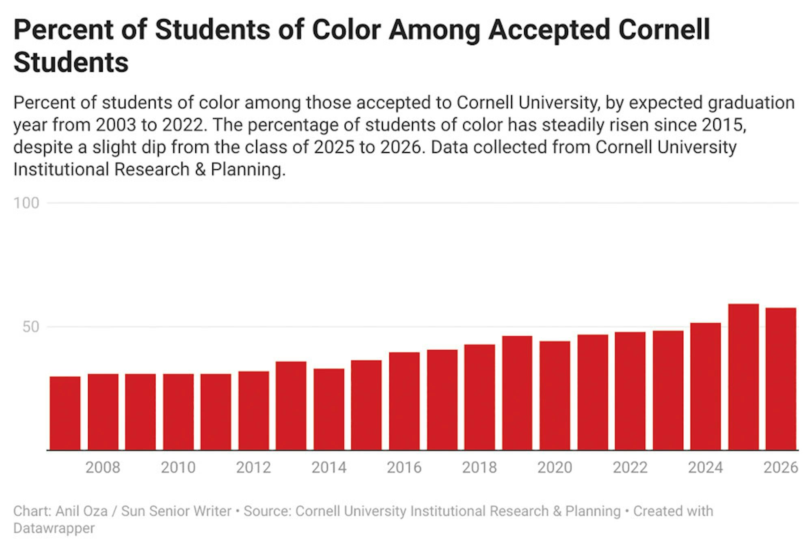Image resolution: width=812 pixels, height=550 pixels.
Task: Click the bar above the 2008 label
Action: coord(103,412)
